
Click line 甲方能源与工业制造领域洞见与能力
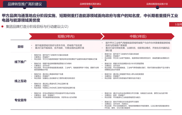click(x=123, y=97)
